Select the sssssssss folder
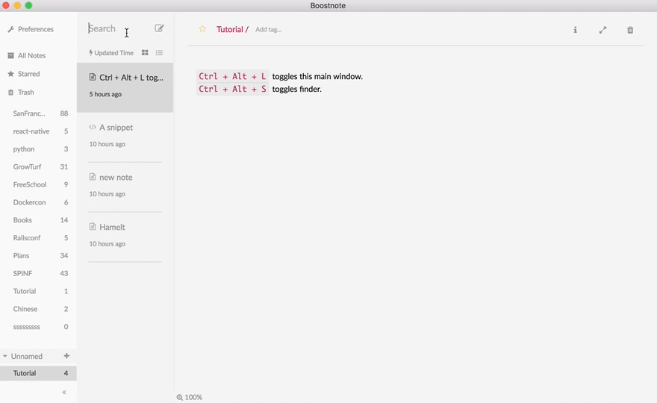This screenshot has height=403, width=657. [38, 327]
